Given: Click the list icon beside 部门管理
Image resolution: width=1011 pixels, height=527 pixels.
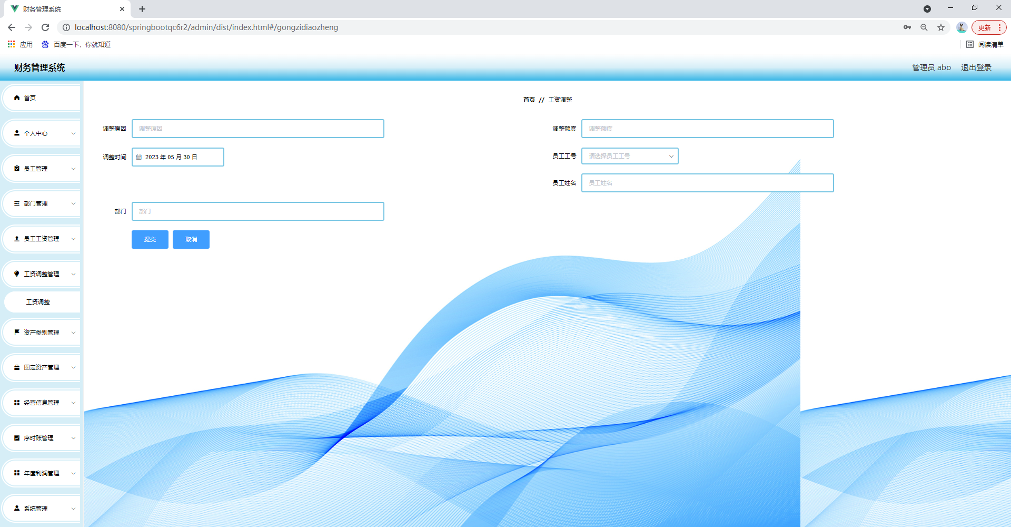Looking at the screenshot, I should 17,203.
